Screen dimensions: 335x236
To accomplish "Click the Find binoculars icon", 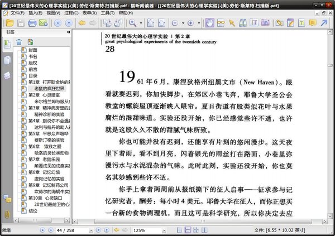I will [x=244, y=23].
